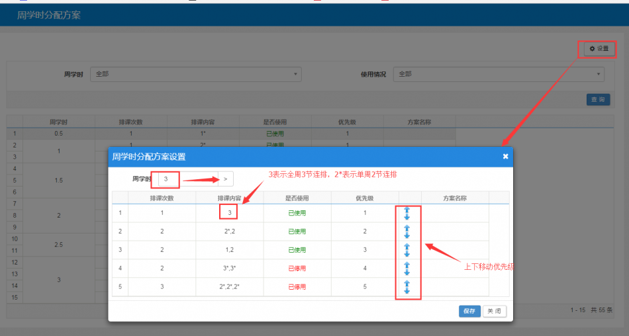This screenshot has height=336, width=629.
Task: Expand the 周学时 filter dropdown
Action: [195, 74]
